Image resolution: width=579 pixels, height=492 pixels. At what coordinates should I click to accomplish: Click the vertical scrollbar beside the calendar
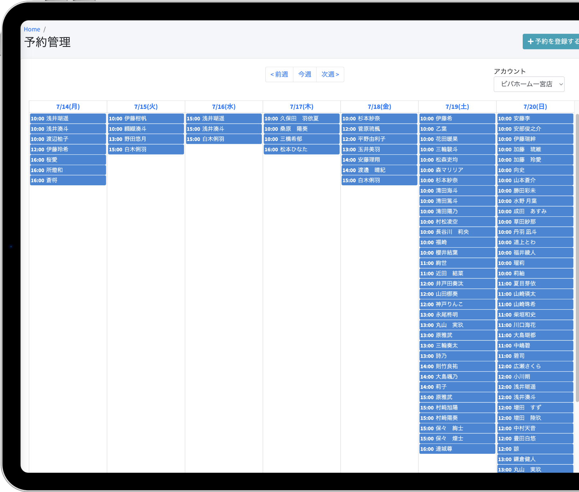pos(577,257)
